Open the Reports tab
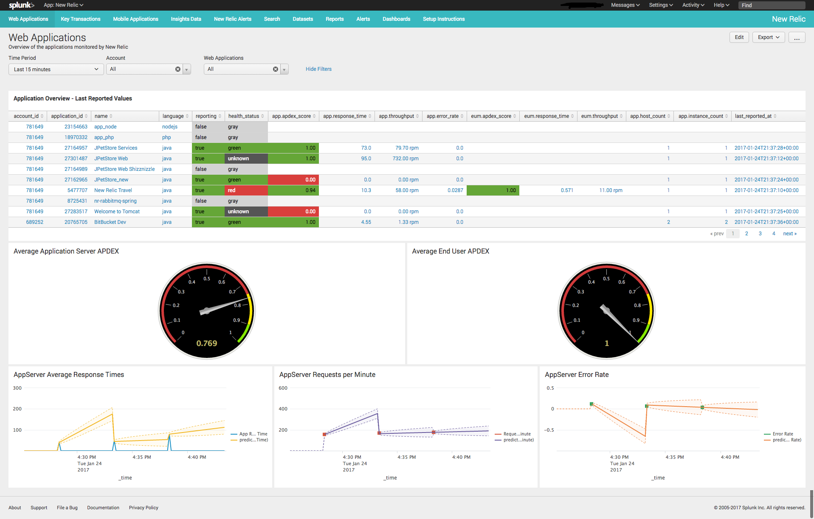Viewport: 814px width, 519px height. (x=335, y=19)
